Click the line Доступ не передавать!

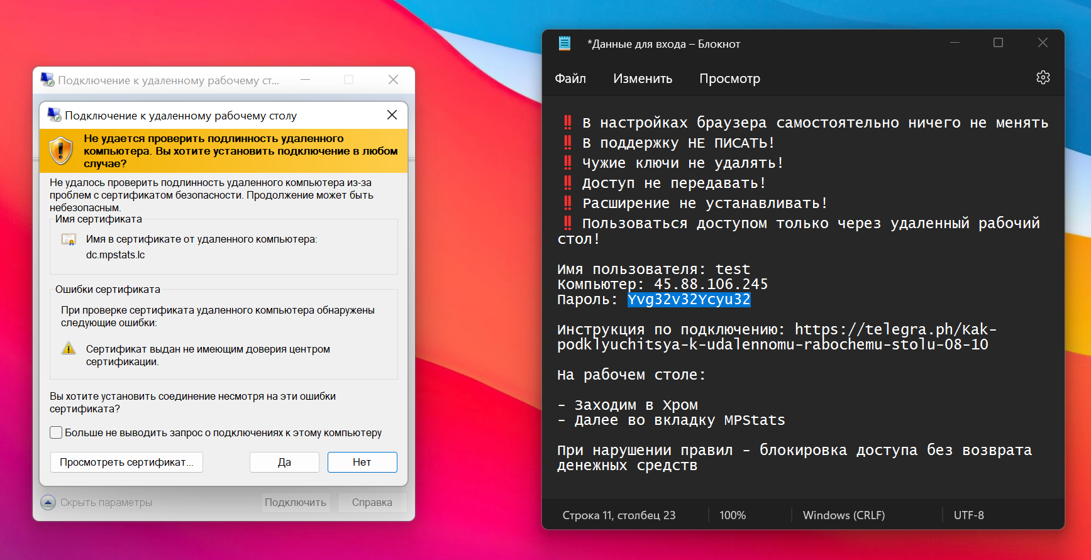(665, 183)
